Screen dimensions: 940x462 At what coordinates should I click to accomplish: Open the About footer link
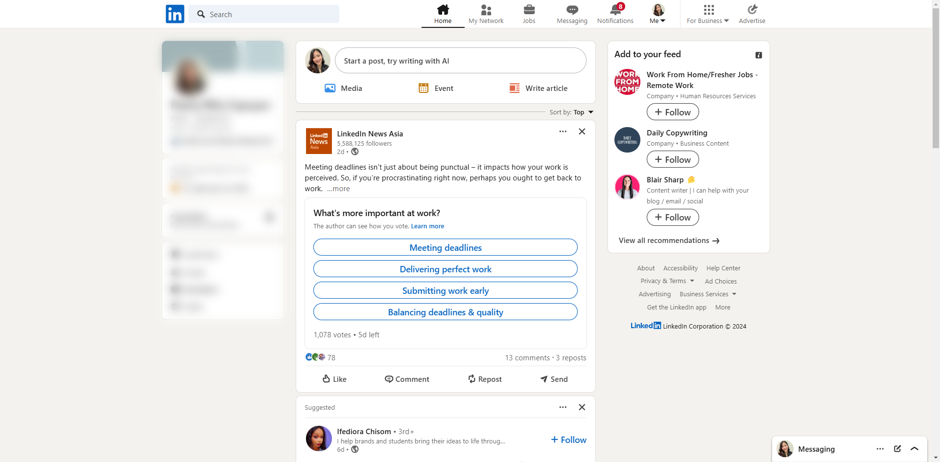tap(646, 268)
